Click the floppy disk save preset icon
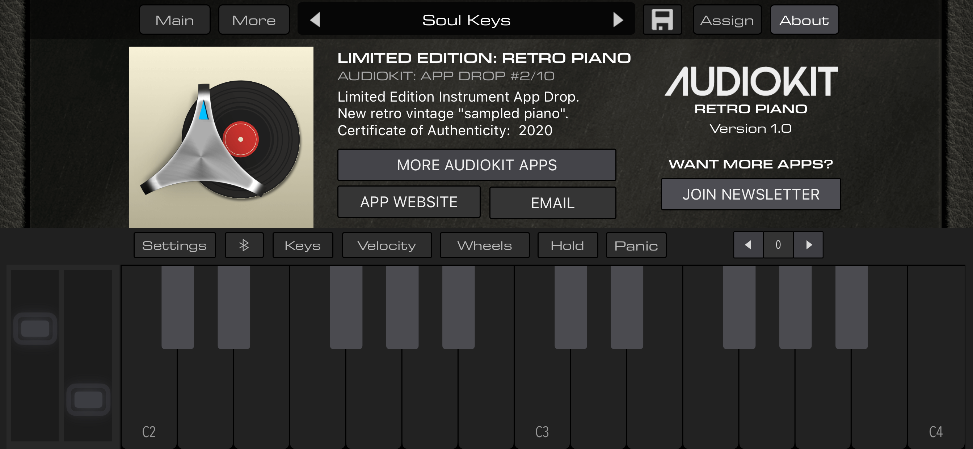 coord(662,20)
